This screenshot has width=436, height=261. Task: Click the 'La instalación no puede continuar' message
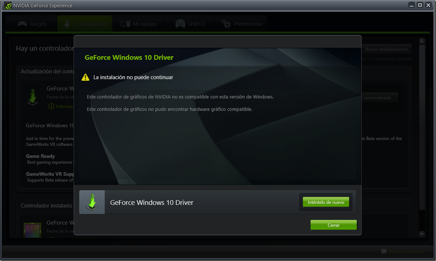(x=133, y=77)
